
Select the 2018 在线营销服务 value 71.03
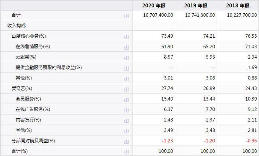click(251, 46)
